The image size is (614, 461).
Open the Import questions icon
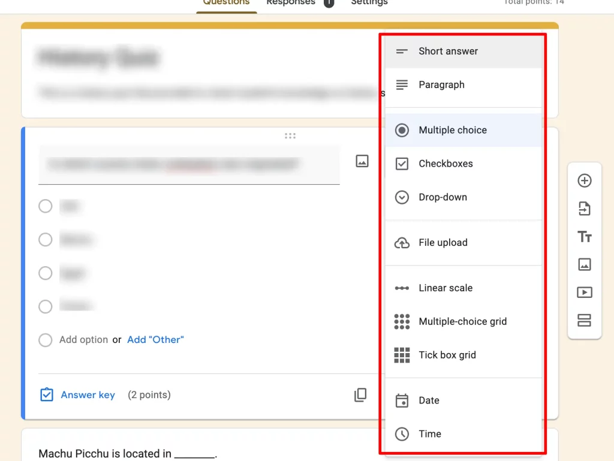585,209
